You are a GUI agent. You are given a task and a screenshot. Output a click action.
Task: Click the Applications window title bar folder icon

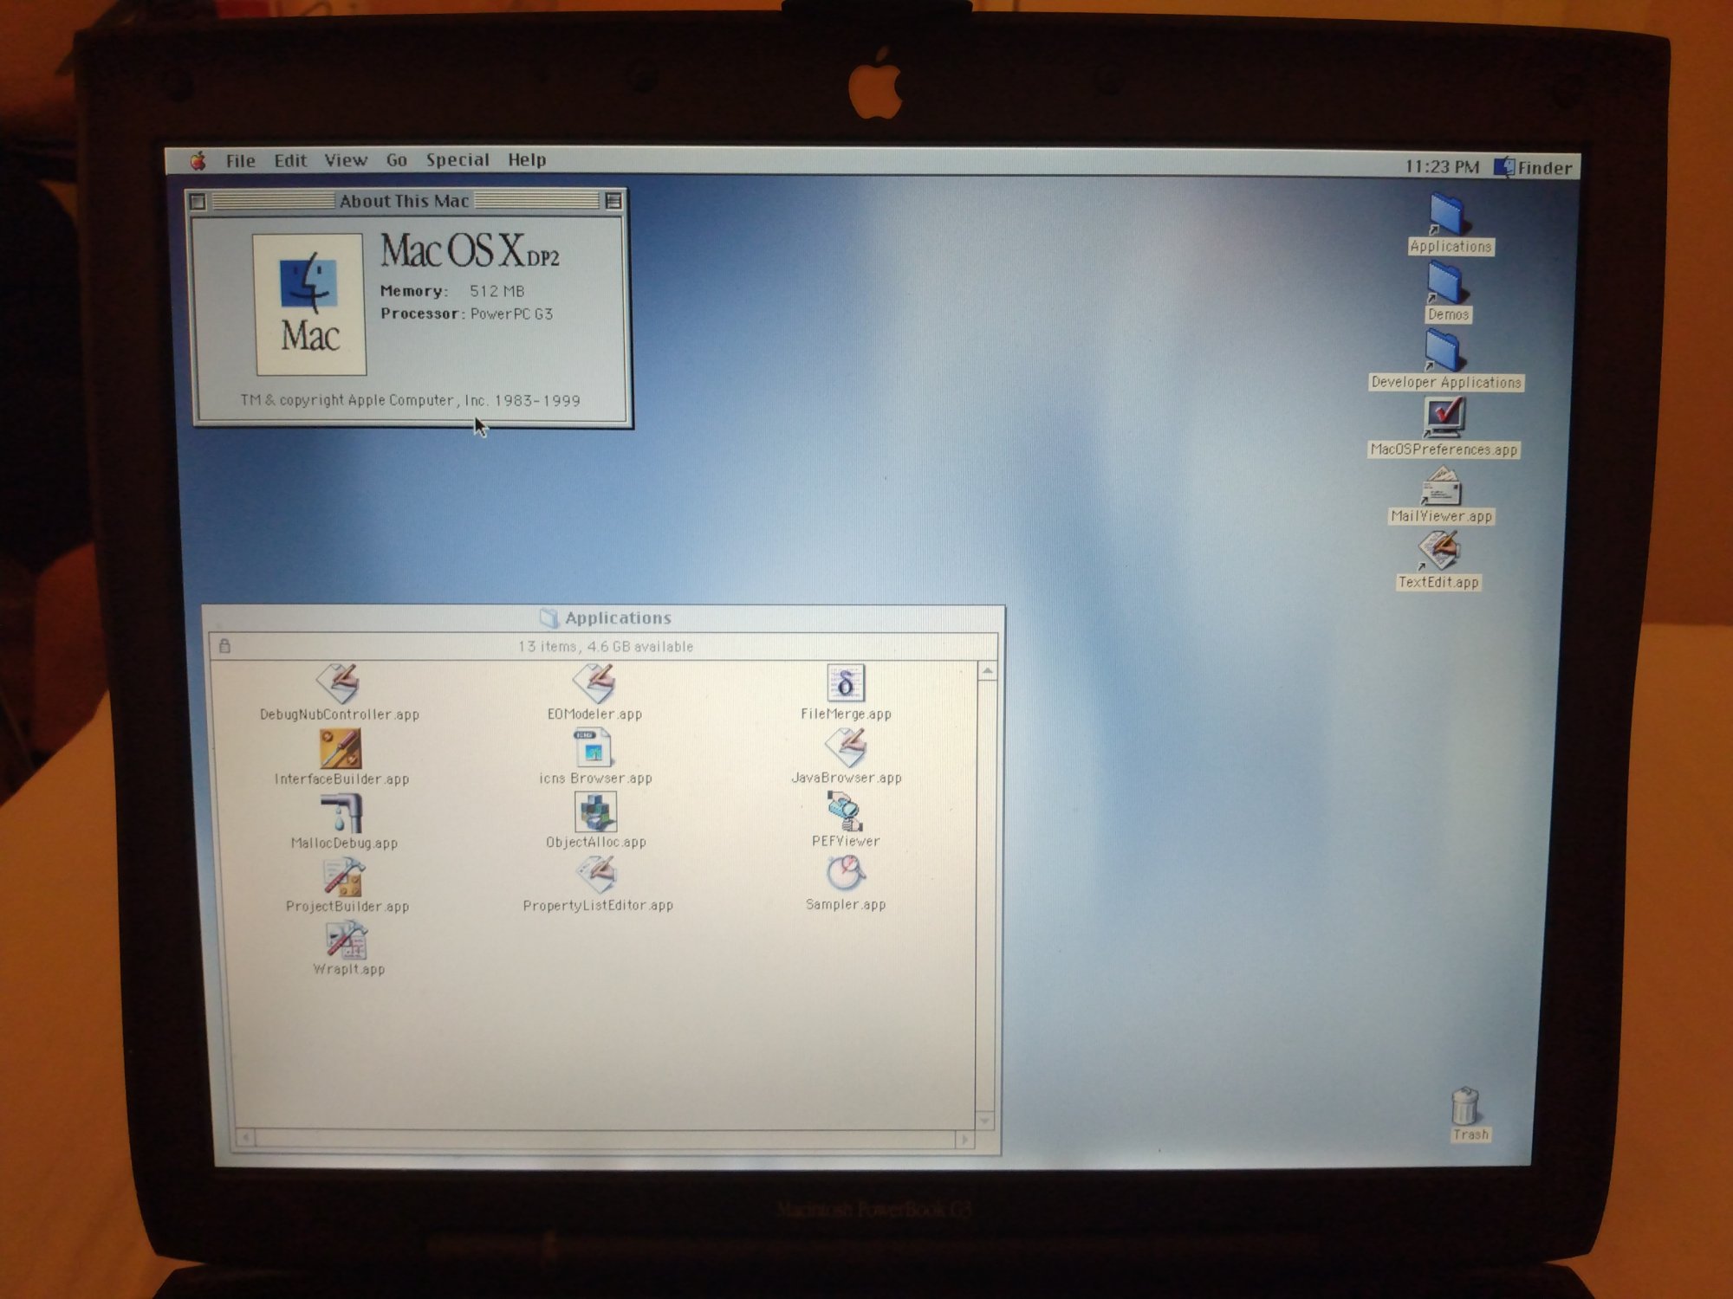pos(548,617)
